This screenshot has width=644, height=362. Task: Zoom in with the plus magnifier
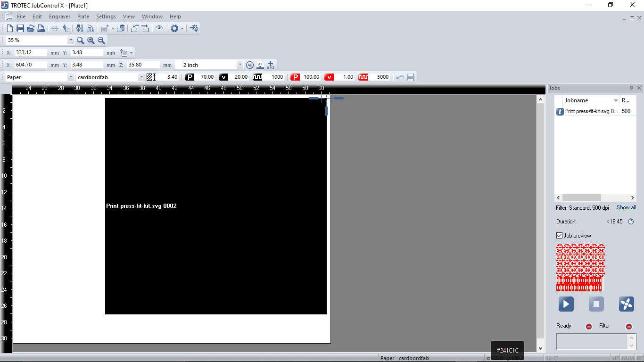91,41
